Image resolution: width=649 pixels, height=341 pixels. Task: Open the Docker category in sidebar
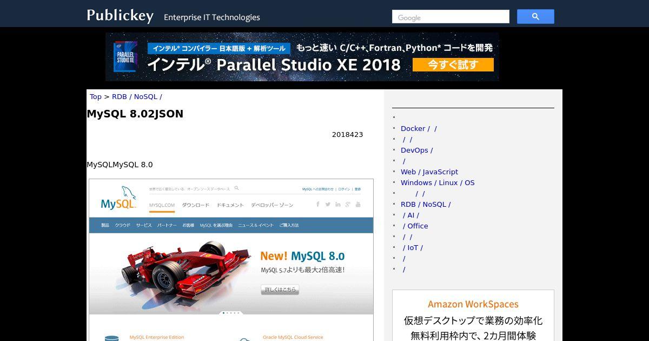coord(419,129)
